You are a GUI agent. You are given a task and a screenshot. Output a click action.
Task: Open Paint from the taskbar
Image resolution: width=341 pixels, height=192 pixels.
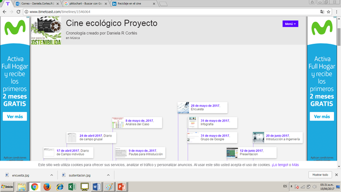point(109,187)
